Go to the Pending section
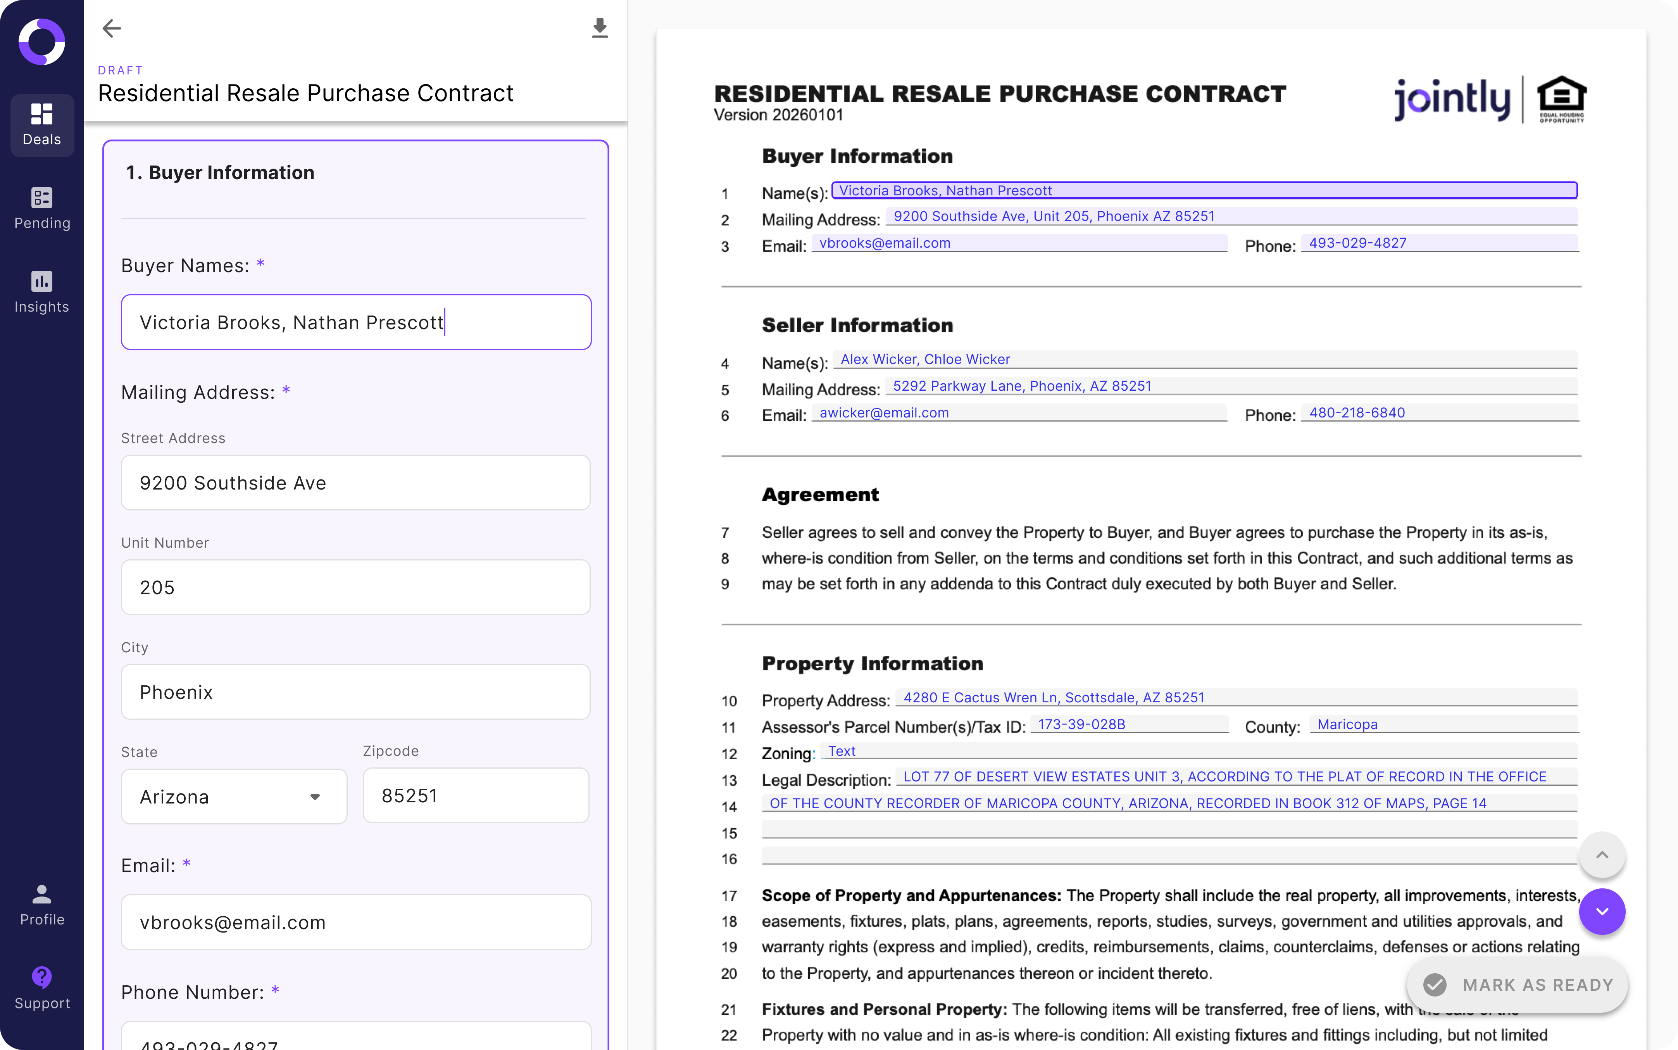The image size is (1678, 1050). (42, 209)
